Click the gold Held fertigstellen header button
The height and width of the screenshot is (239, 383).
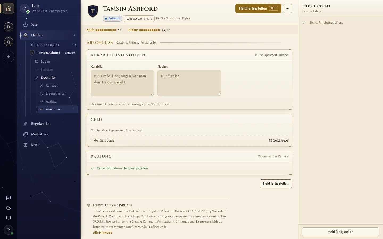[258, 8]
